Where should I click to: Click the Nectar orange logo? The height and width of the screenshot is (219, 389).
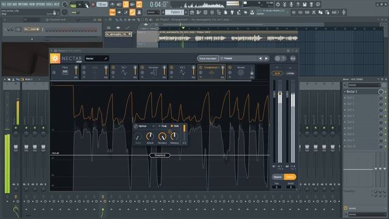[x=55, y=58]
